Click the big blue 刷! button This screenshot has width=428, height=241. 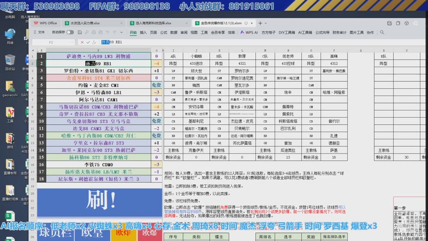[x=100, y=202]
